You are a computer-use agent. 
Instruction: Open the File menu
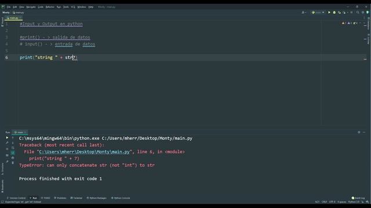pyautogui.click(x=9, y=7)
